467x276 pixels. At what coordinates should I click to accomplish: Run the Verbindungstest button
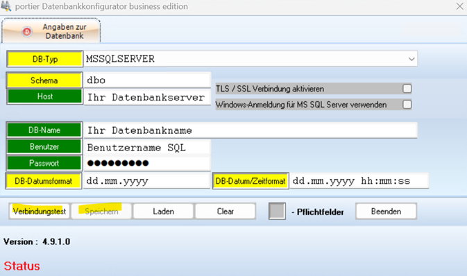pyautogui.click(x=40, y=212)
